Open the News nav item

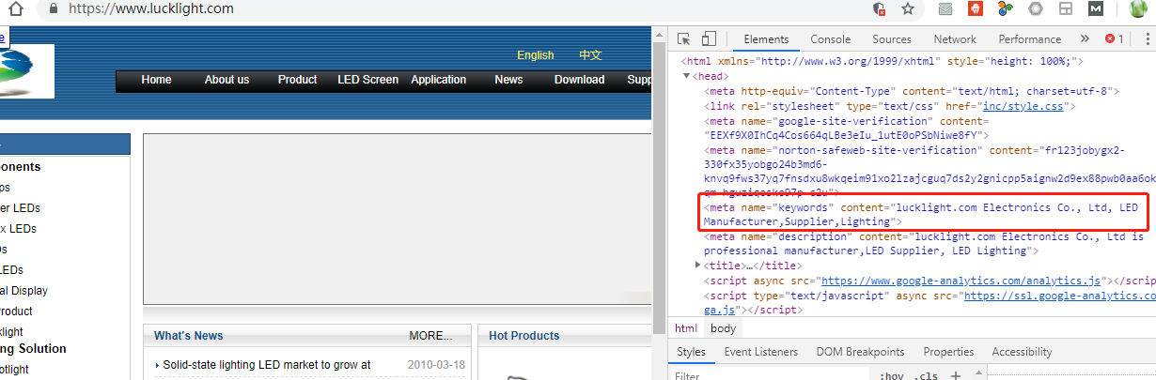pos(508,80)
